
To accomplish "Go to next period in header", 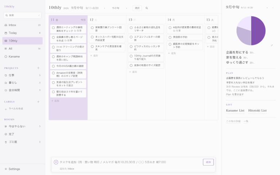I will pos(127,8).
